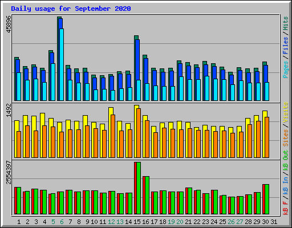Screen dimensions: 292x228
Task: Click the 'Daily usage for September 2020' title
Action: click(x=71, y=9)
